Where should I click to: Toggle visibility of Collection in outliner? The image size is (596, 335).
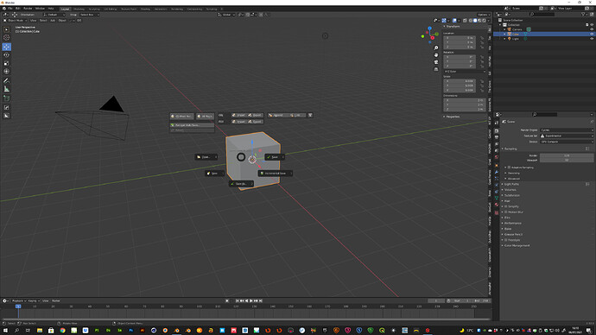coord(592,25)
